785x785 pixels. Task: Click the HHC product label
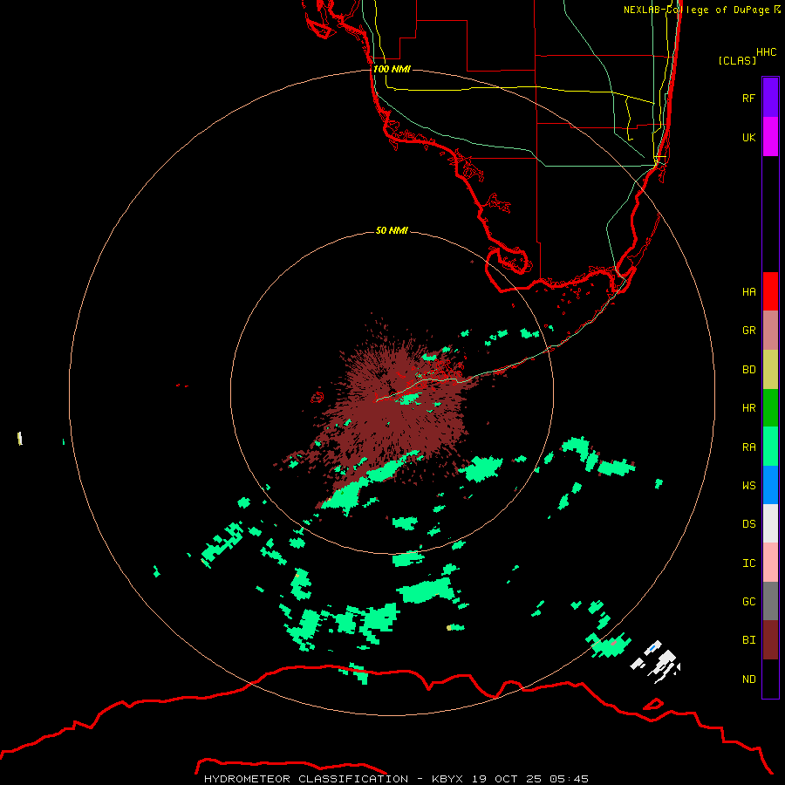pos(766,52)
